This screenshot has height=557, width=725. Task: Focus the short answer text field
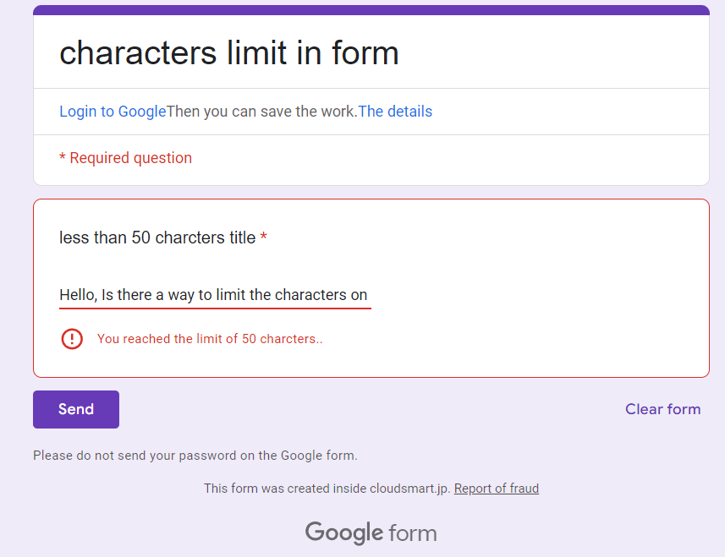click(x=215, y=295)
